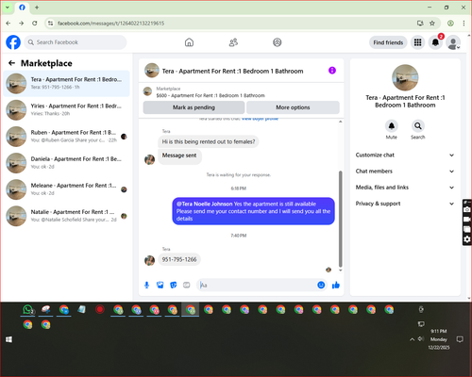View site information icon in address bar
472x377 pixels.
(50, 24)
